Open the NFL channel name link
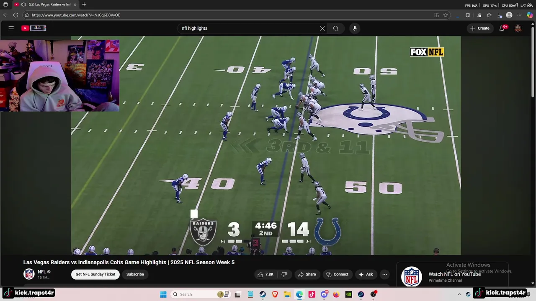 42,272
